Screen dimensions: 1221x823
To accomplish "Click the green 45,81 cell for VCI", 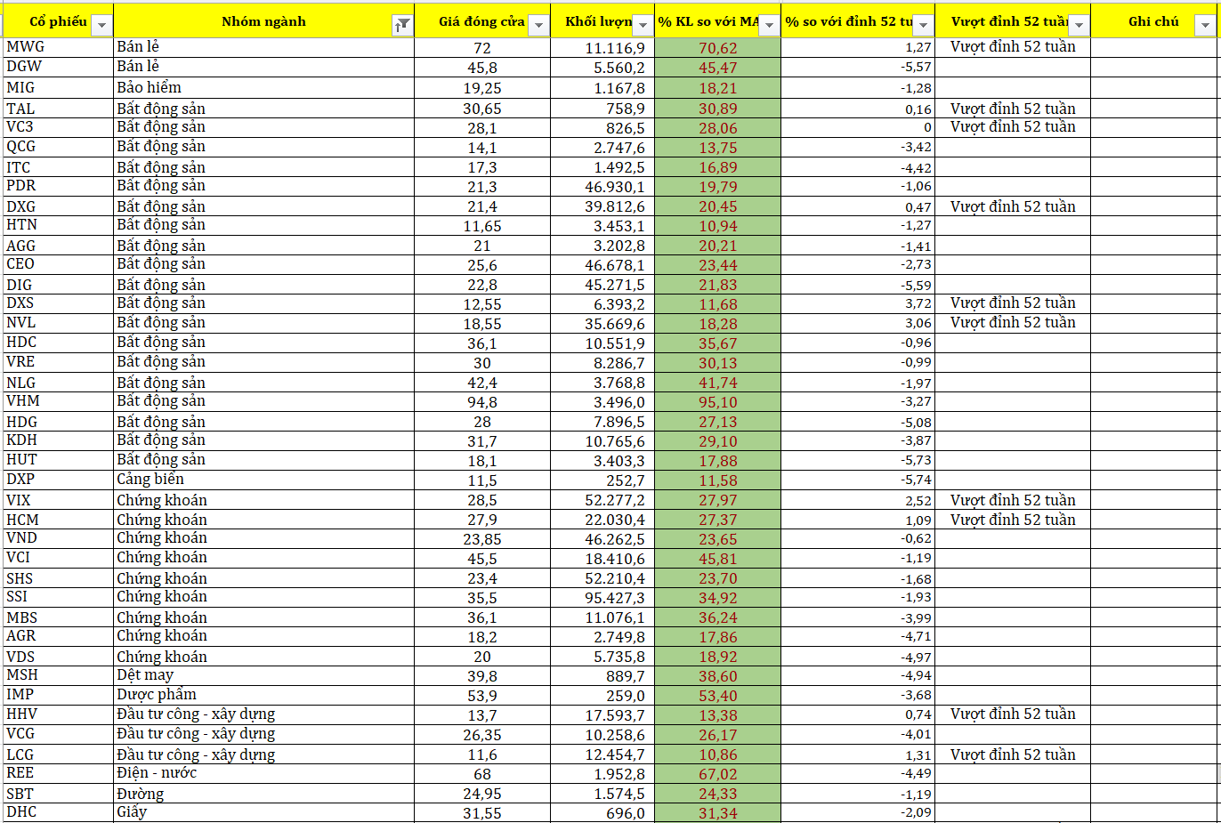I will click(x=717, y=558).
